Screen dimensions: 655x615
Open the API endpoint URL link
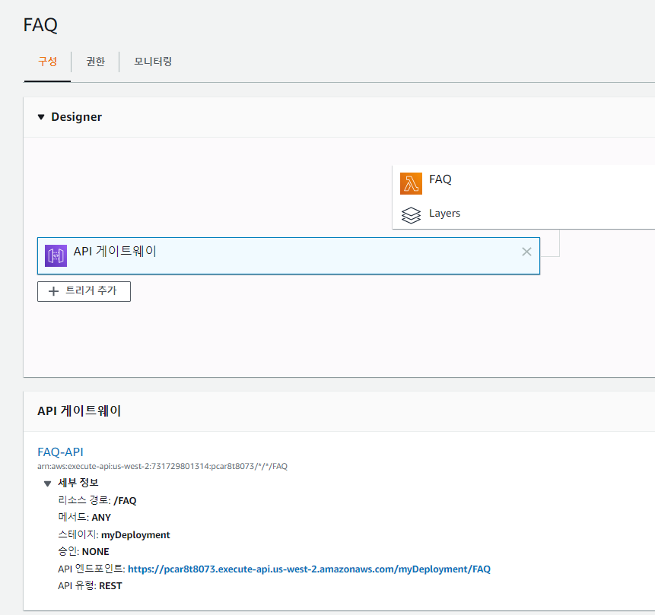309,569
